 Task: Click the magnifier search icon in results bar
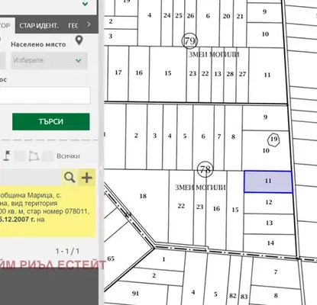[x=70, y=177]
